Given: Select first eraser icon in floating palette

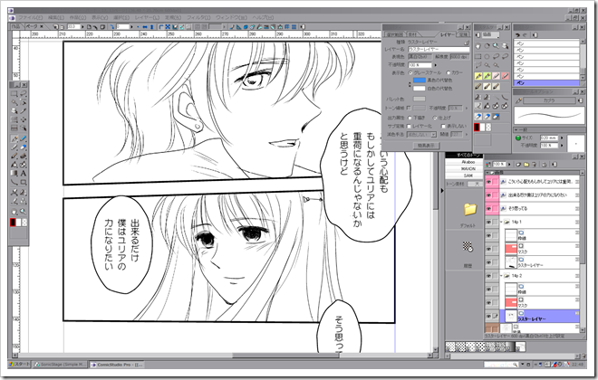Looking at the screenshot, I should pos(478,117).
